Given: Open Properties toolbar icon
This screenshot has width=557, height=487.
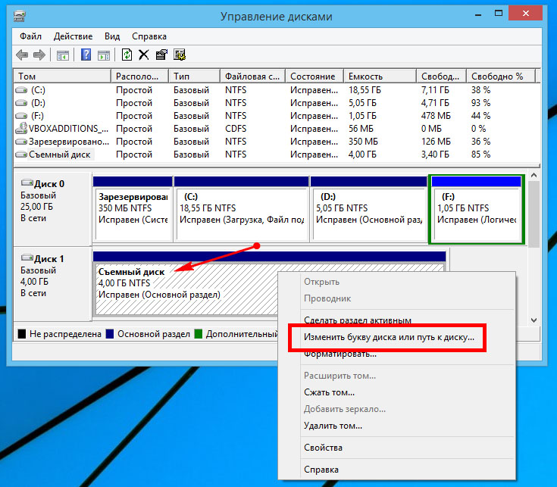Looking at the screenshot, I should coord(161,55).
